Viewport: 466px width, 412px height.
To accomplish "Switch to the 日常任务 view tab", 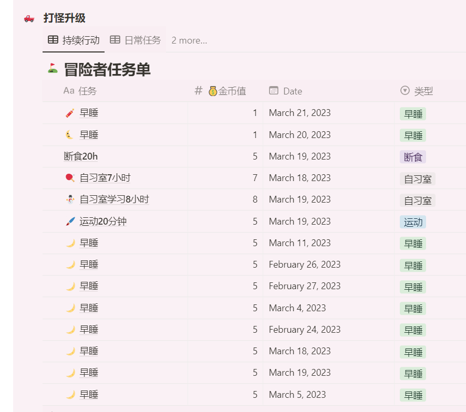I will 136,40.
